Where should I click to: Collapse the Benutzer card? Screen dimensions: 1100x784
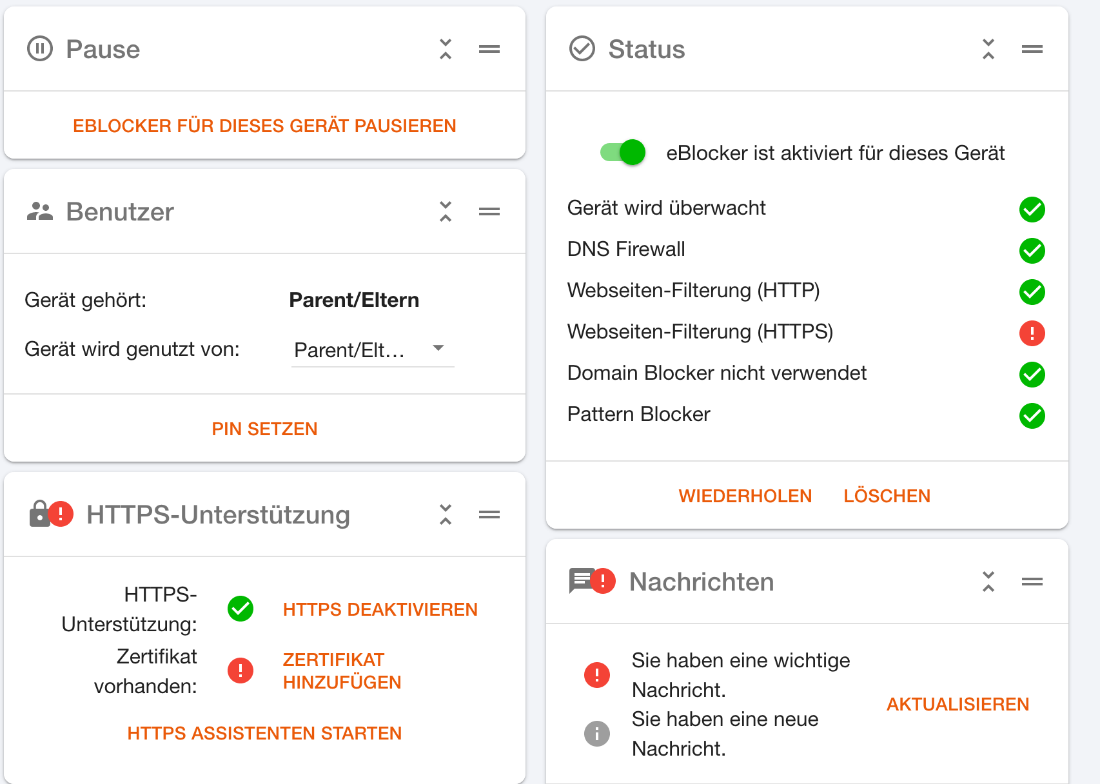click(x=446, y=211)
